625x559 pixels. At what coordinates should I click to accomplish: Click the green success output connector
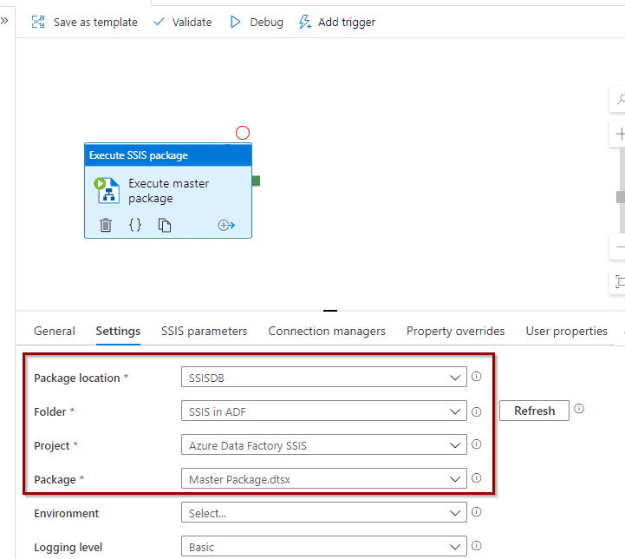pos(256,181)
